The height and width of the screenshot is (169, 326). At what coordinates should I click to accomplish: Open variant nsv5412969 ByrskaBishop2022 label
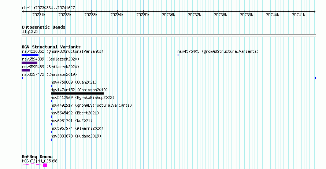click(82, 98)
